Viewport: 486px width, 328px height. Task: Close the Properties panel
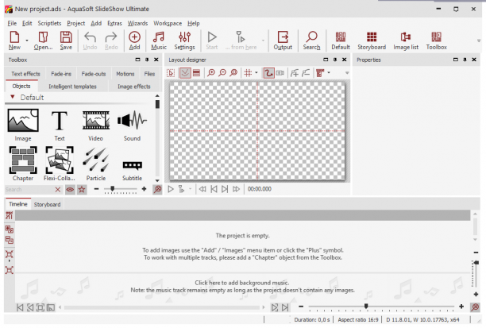point(474,60)
